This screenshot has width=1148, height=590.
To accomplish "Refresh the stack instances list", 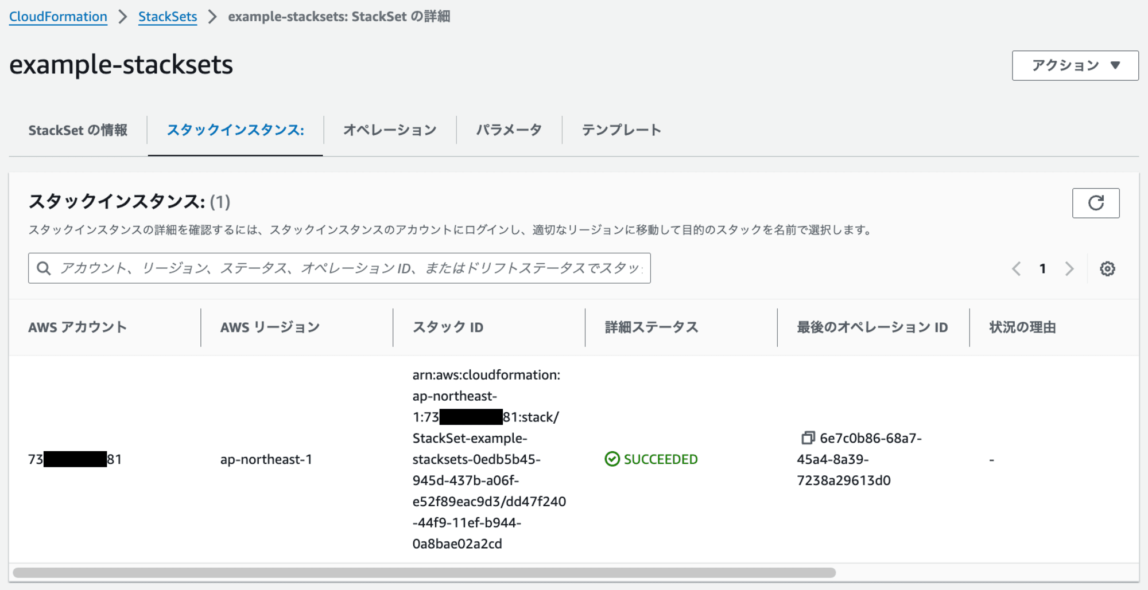I will (1095, 203).
